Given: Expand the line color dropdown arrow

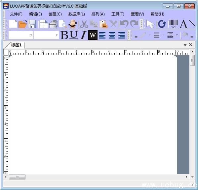Looking at the screenshot, I should [150, 35].
